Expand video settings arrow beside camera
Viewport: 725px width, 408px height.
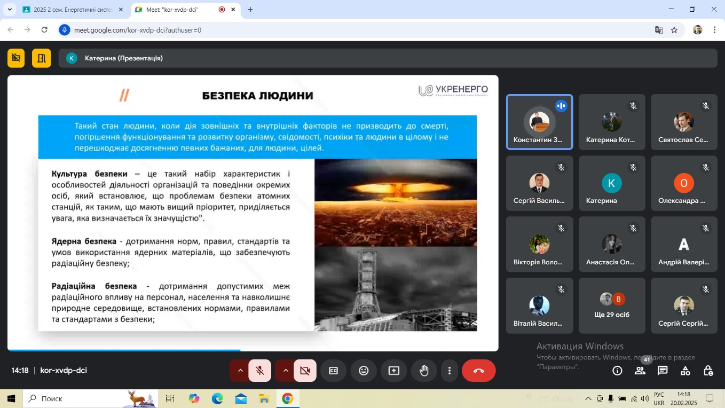[285, 371]
